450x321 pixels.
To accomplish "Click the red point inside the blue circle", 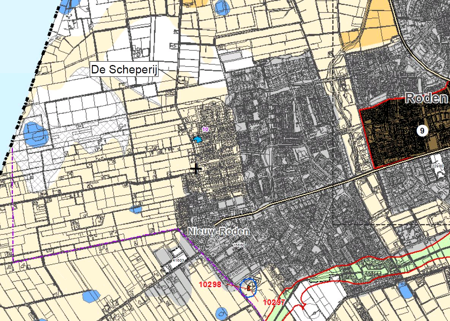I will tap(249, 288).
